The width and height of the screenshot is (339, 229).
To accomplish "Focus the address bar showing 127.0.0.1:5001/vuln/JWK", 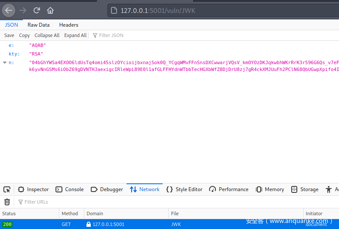I will 223,10.
